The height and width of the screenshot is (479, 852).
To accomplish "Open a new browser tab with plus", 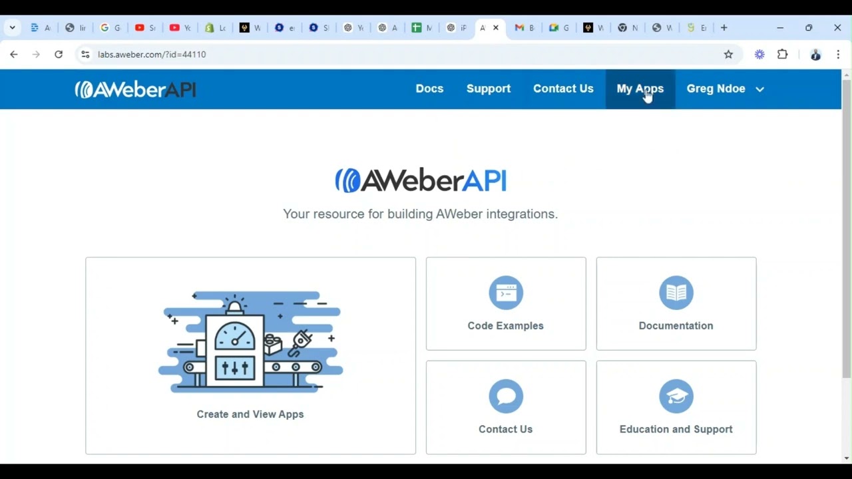I will click(724, 28).
